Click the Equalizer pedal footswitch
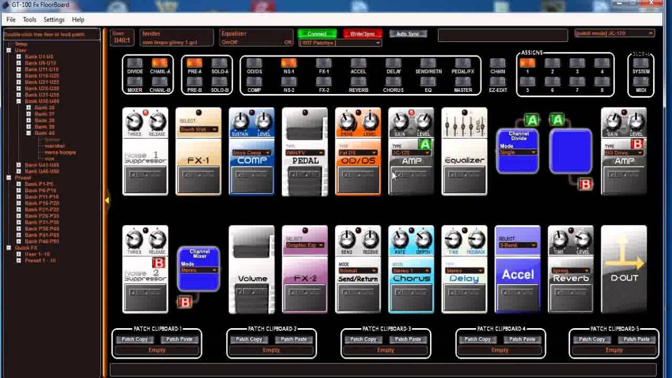Viewport: 672px width, 378px height. pyautogui.click(x=464, y=179)
